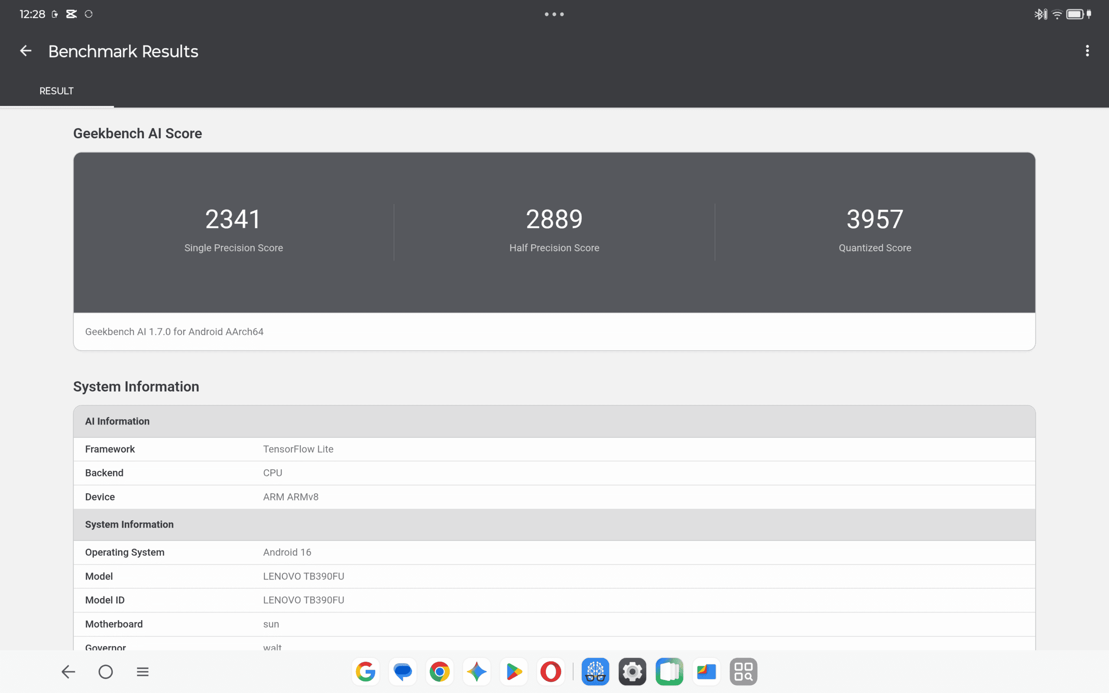Viewport: 1109px width, 693px height.
Task: Tap the Geekbench AI Score heading
Action: point(137,133)
